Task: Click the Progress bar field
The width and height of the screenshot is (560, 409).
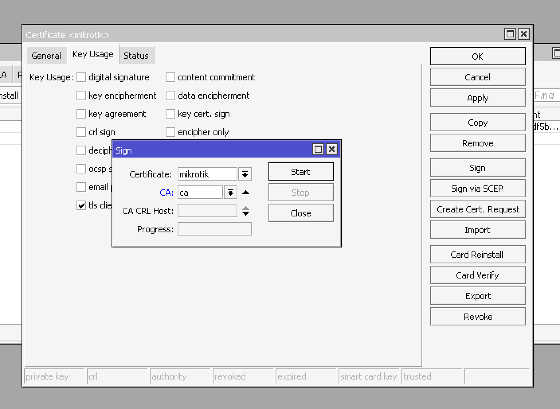Action: click(x=214, y=229)
